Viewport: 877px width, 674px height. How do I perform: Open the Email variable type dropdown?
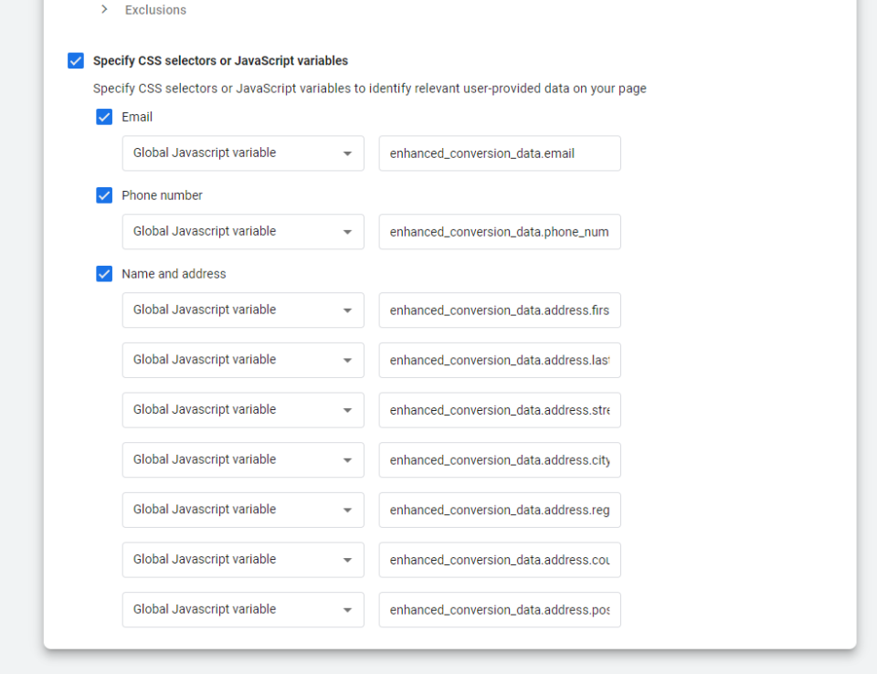[243, 153]
